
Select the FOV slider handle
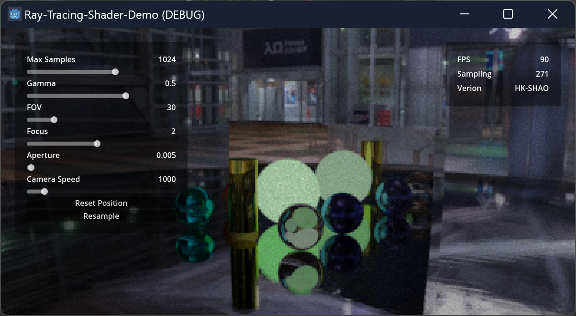click(54, 120)
